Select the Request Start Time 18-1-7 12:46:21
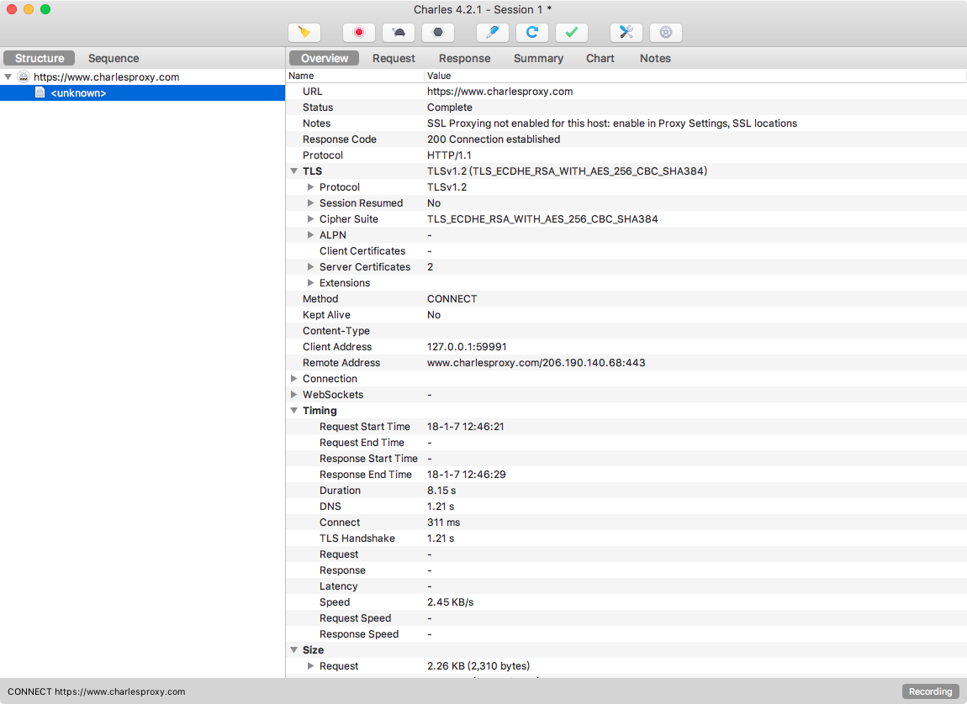The image size is (967, 704). pyautogui.click(x=465, y=426)
